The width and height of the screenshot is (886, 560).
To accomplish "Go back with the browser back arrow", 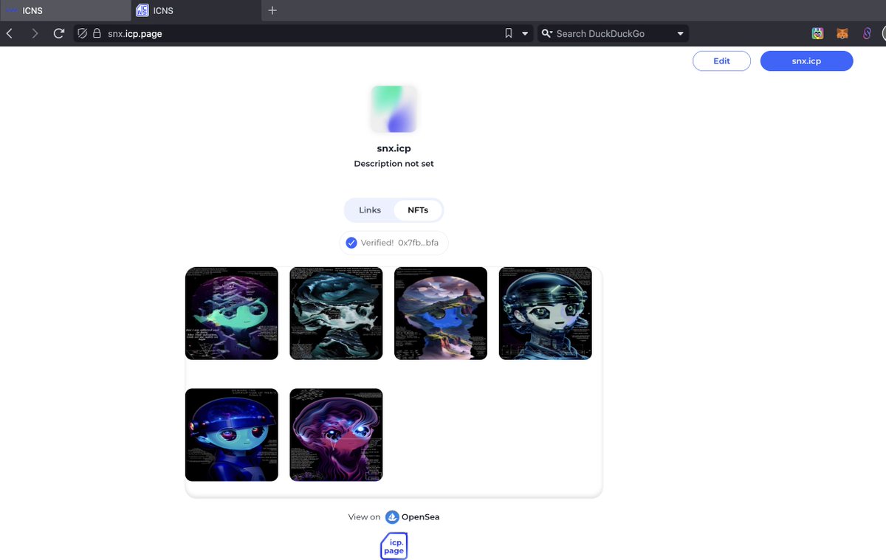I will point(10,33).
